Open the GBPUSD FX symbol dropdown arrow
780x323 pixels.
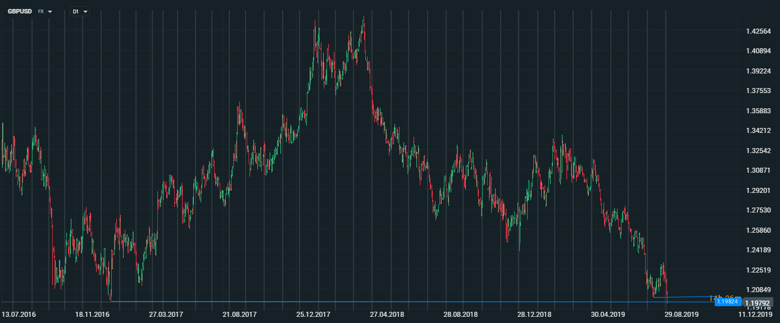click(50, 11)
